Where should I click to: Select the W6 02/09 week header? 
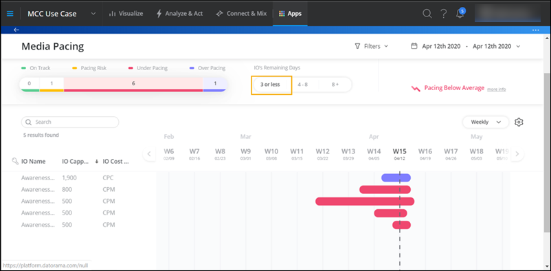pos(169,154)
